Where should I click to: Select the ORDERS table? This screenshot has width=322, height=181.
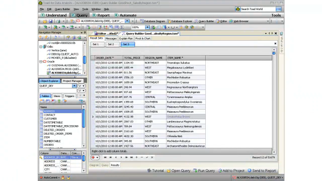click(49, 145)
